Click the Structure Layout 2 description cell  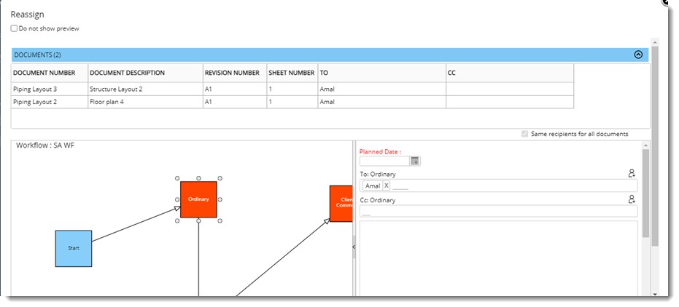pos(146,89)
